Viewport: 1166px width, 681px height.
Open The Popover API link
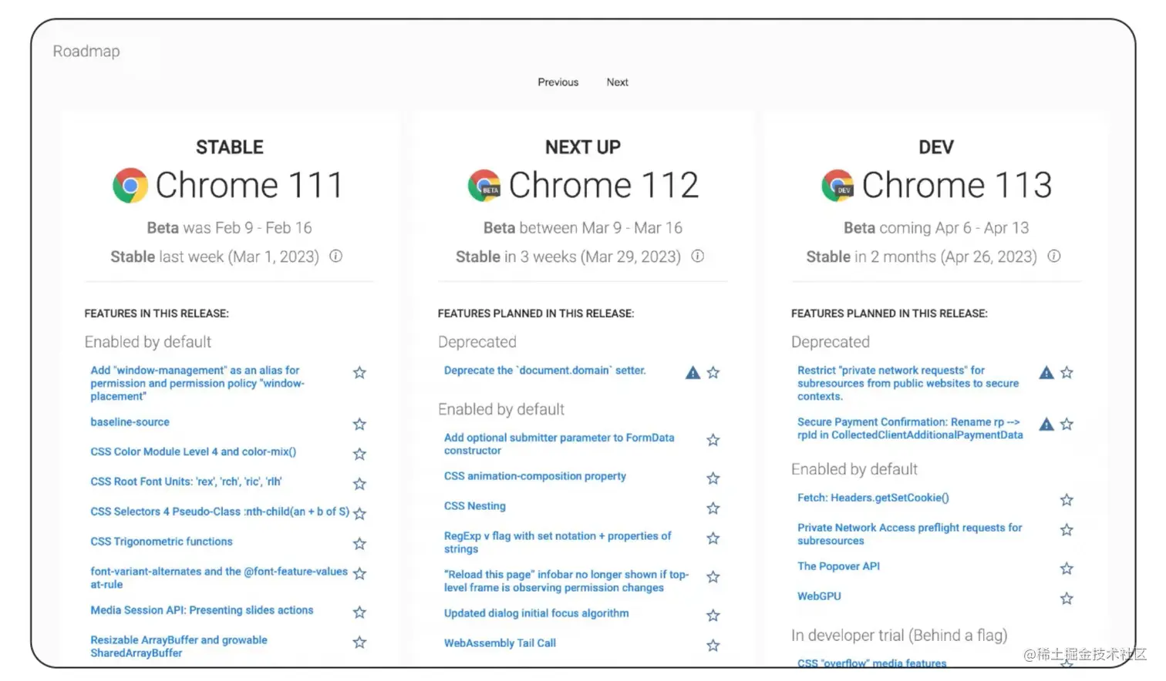(838, 566)
